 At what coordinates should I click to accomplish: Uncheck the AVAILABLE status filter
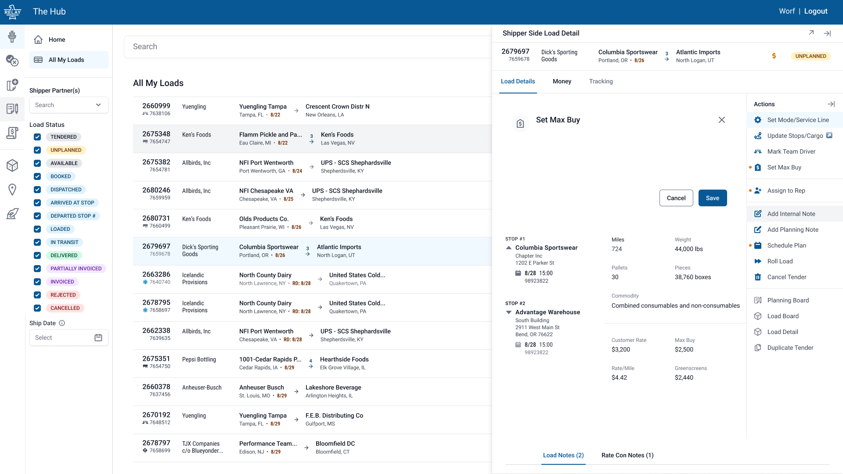37,163
